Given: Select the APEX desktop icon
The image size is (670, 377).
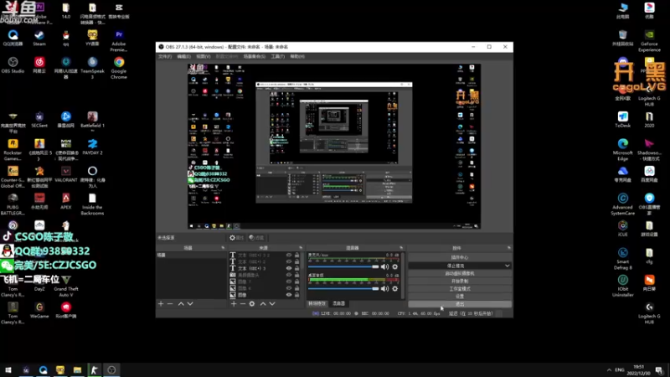Looking at the screenshot, I should [66, 201].
